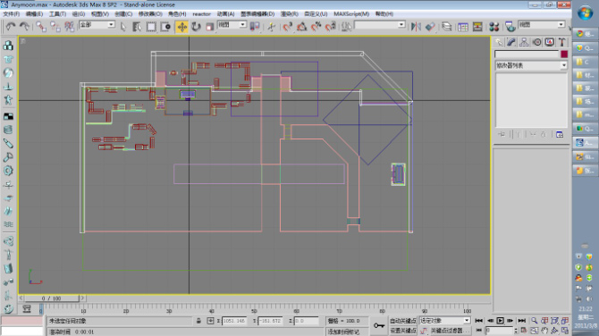Image resolution: width=599 pixels, height=336 pixels.
Task: Click the time slider 0 / 100
Action: pos(52,298)
